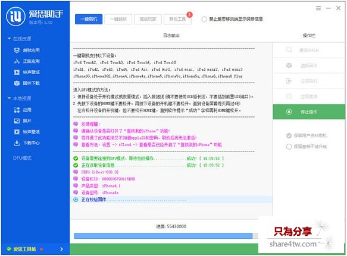Close the 爱思助手 window
Screen dimensions: 347x256
[x=338, y=8]
